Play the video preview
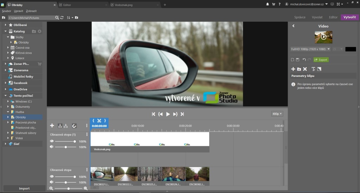The image size is (360, 193). pos(168,114)
